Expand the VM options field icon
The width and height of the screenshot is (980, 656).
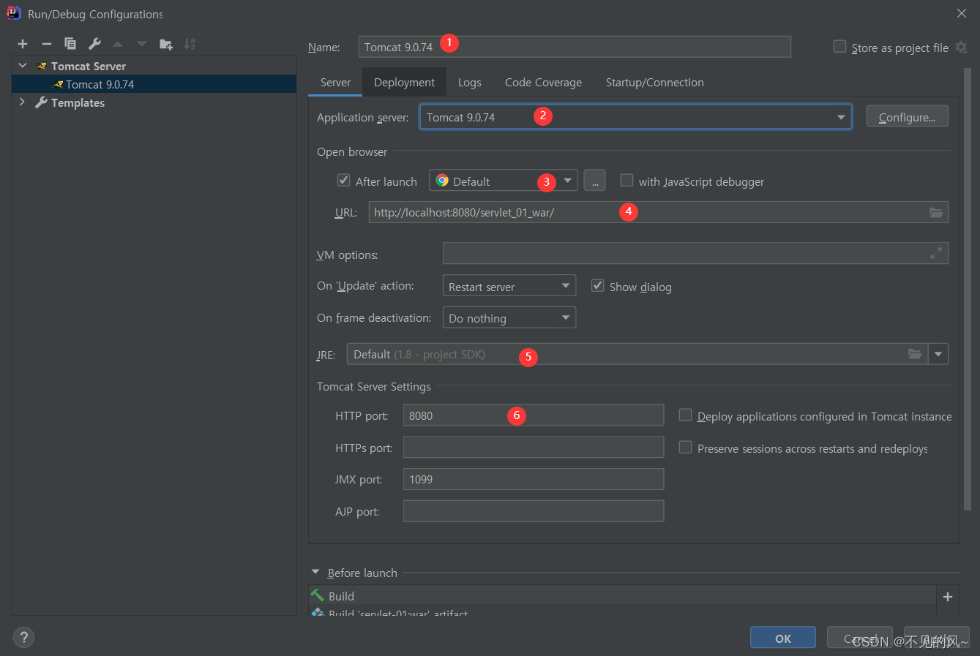tap(936, 253)
